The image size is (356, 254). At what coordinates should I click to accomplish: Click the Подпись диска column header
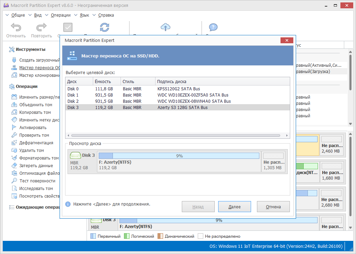(222, 81)
